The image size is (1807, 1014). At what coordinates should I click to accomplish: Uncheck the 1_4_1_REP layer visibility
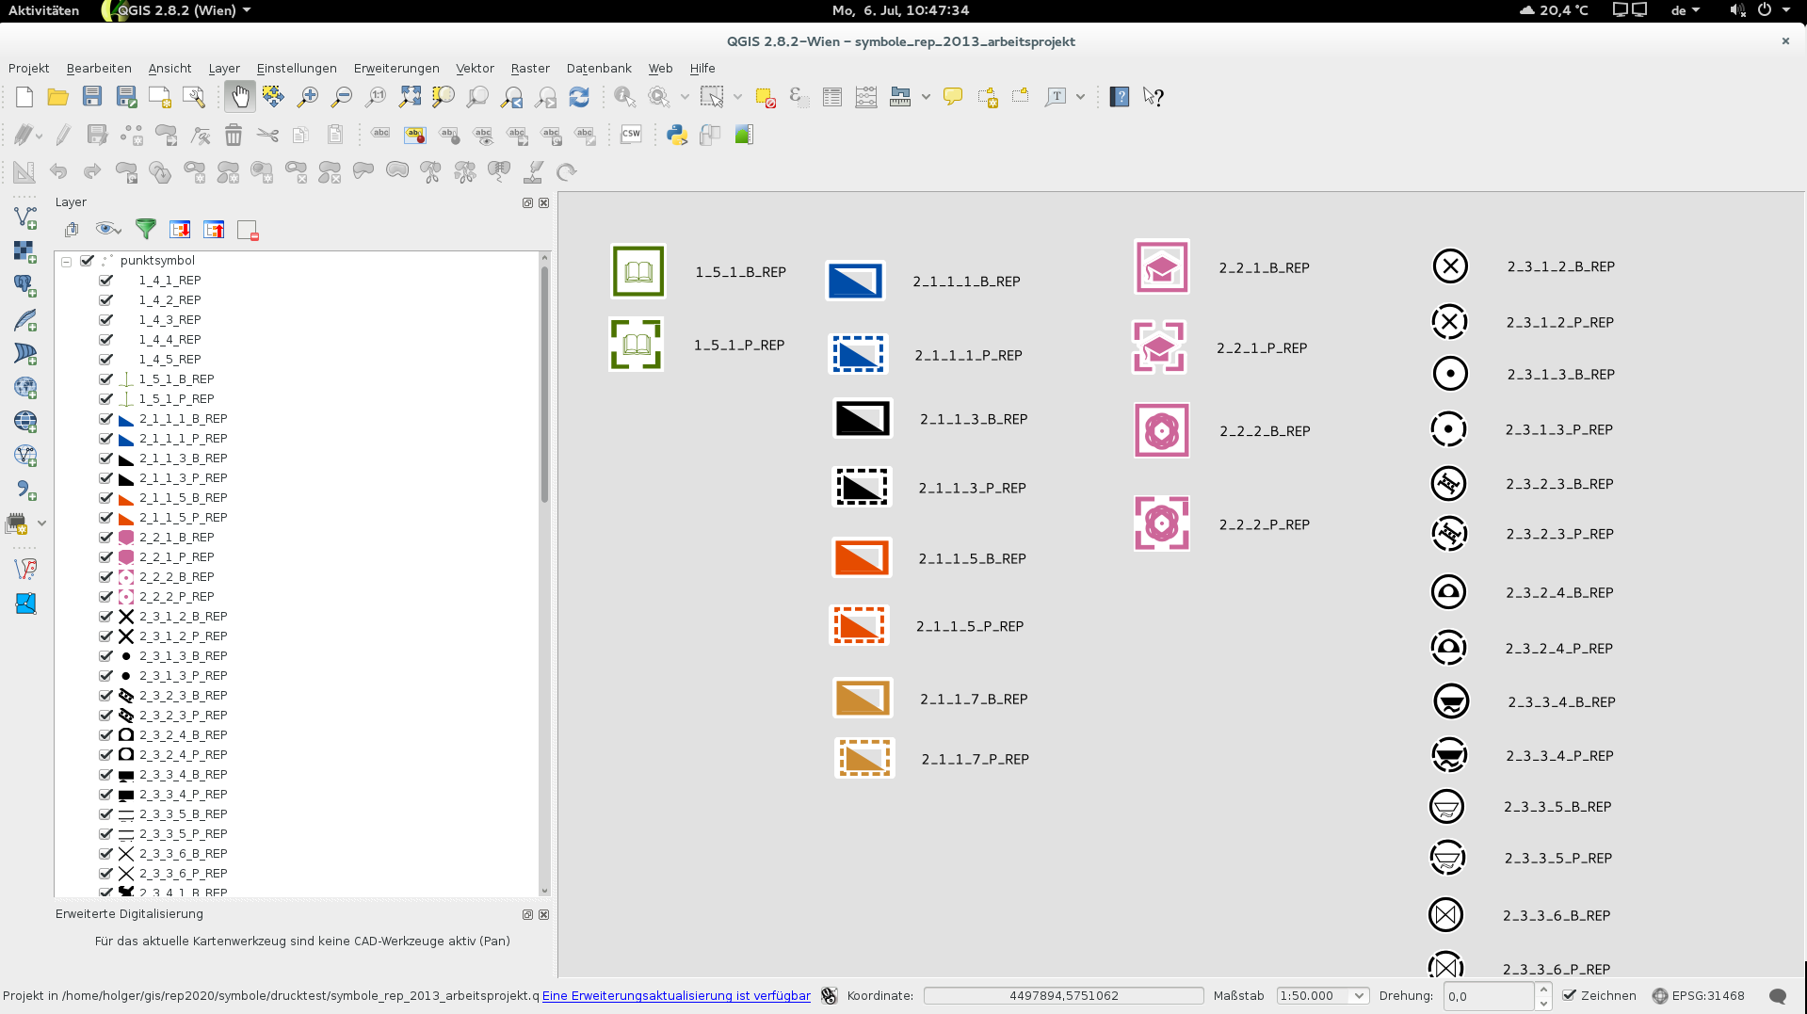click(x=106, y=281)
